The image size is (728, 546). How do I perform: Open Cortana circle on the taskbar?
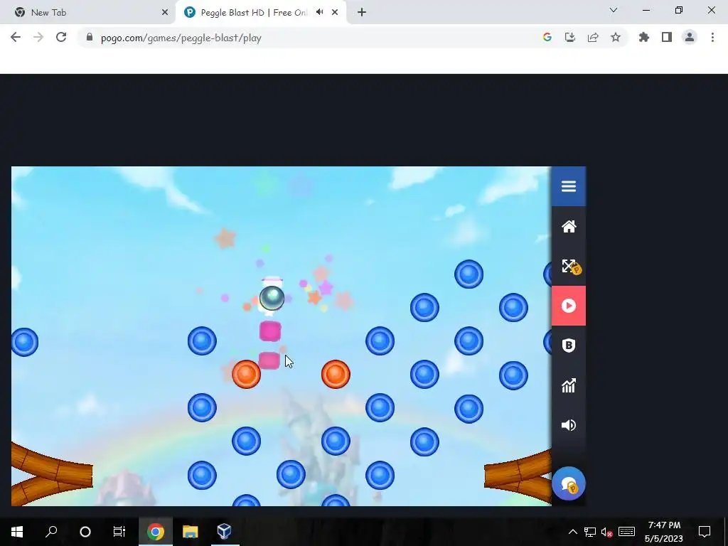click(85, 531)
